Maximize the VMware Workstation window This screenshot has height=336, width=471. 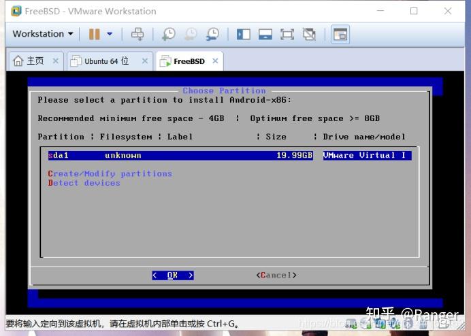click(414, 11)
